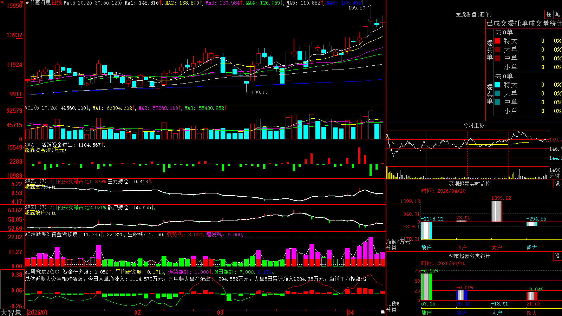
Task: Click the teal 中单 sell swatch
Action: click(497, 102)
